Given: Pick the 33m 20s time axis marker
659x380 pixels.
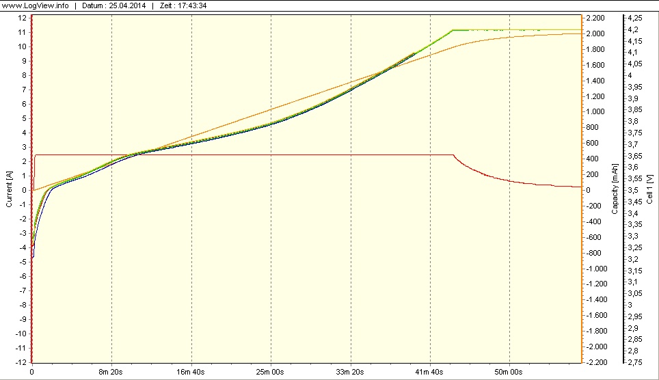Looking at the screenshot, I should click(x=351, y=372).
